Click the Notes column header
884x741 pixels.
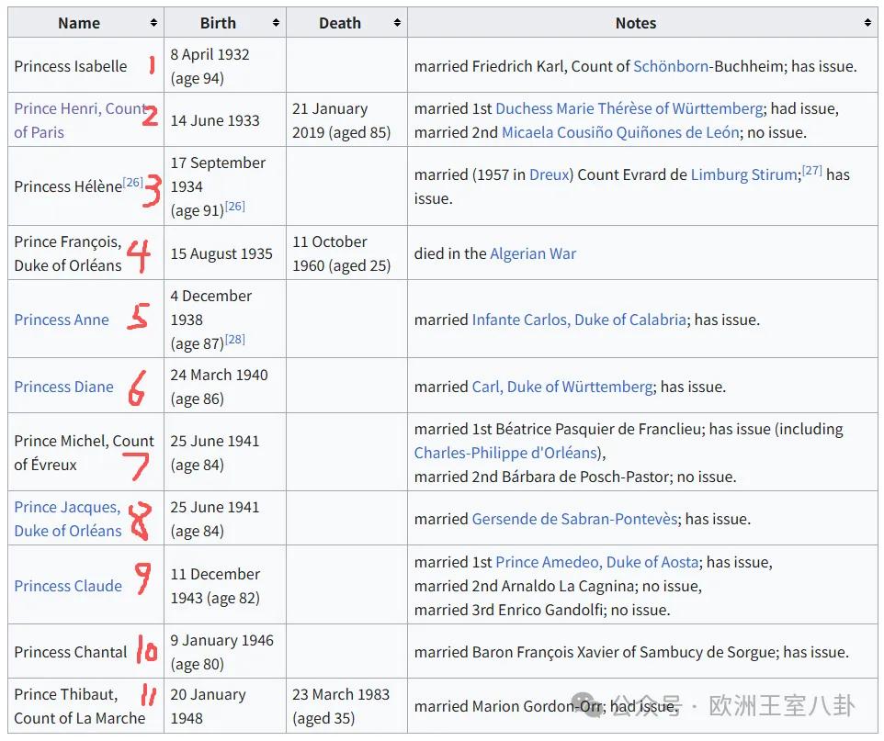tap(642, 23)
